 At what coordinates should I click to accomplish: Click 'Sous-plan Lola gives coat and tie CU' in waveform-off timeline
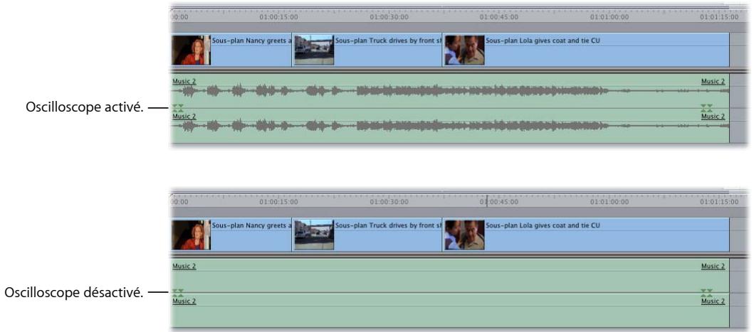coord(543,225)
